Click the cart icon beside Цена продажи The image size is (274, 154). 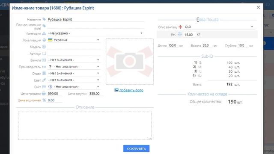44,94
